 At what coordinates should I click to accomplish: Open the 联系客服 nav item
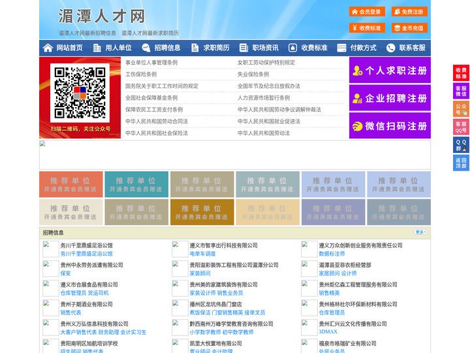tap(412, 48)
